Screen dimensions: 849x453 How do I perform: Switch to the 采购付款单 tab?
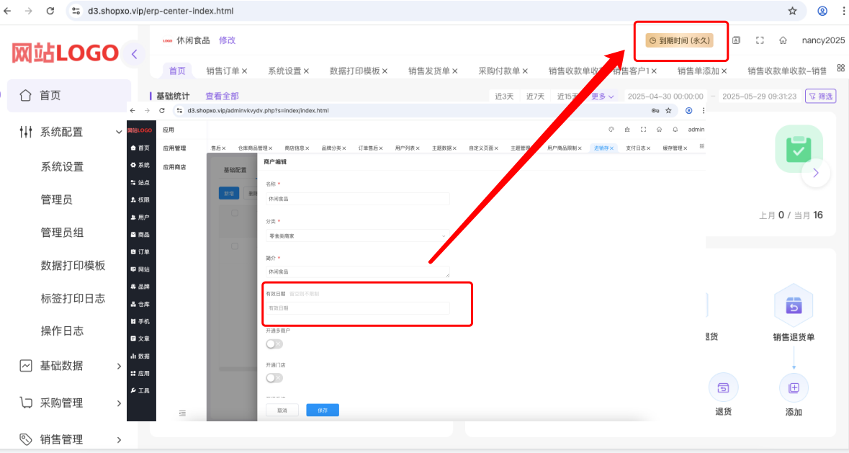point(499,71)
